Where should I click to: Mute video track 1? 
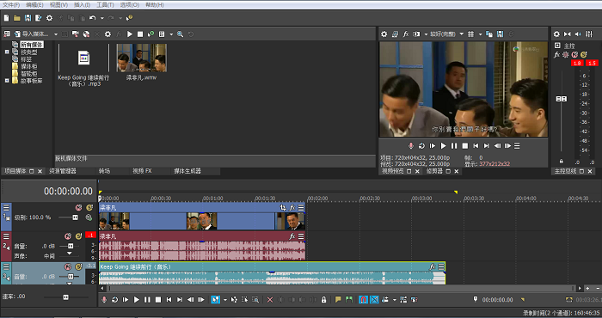coord(79,207)
